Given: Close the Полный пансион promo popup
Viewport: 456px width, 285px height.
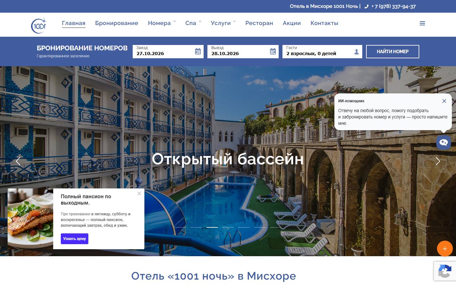Looking at the screenshot, I should click(139, 193).
